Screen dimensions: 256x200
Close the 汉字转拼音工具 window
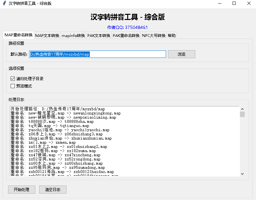[x=249, y=4]
